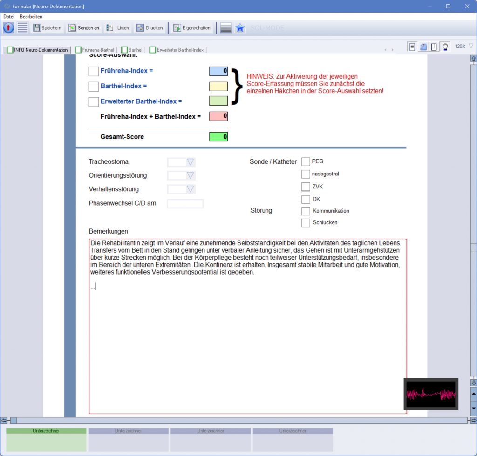This screenshot has height=456, width=477.
Task: Click the Phasenwechsel C/D am input field
Action: pos(185,204)
